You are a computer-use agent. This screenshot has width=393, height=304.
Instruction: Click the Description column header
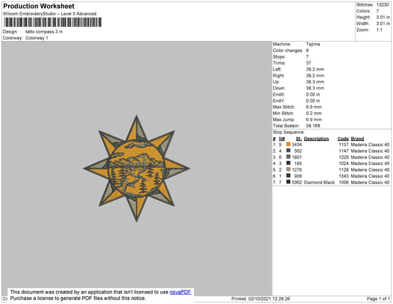tap(316, 139)
